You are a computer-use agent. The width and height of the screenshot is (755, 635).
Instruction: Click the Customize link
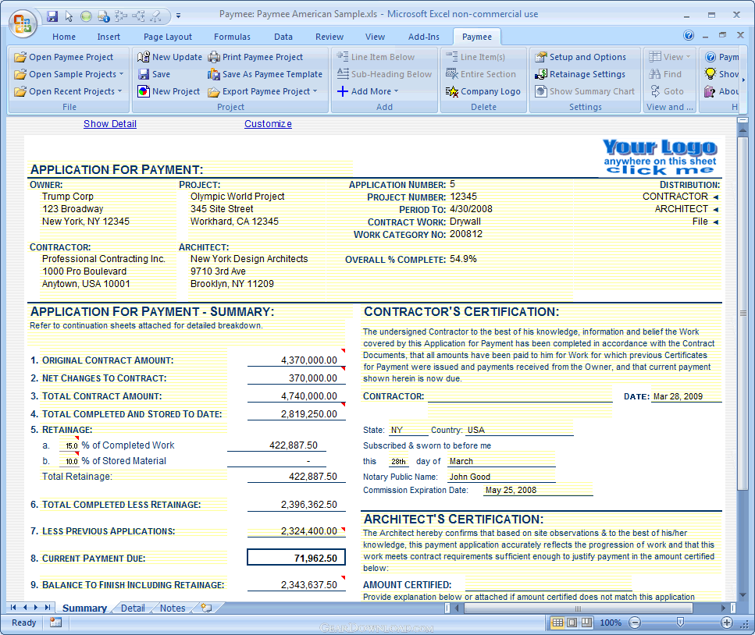[x=268, y=124]
